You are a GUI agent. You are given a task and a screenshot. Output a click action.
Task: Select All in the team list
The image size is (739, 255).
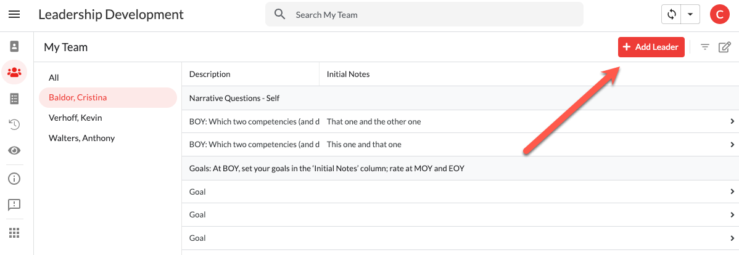click(54, 78)
